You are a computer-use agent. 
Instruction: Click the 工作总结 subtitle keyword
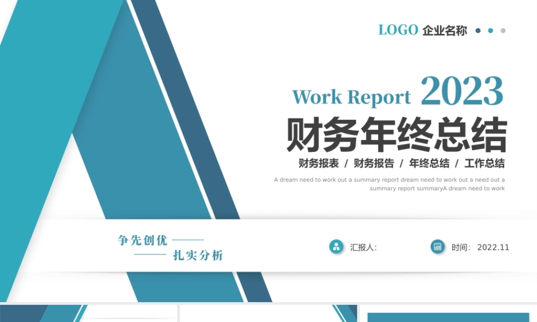pyautogui.click(x=484, y=163)
